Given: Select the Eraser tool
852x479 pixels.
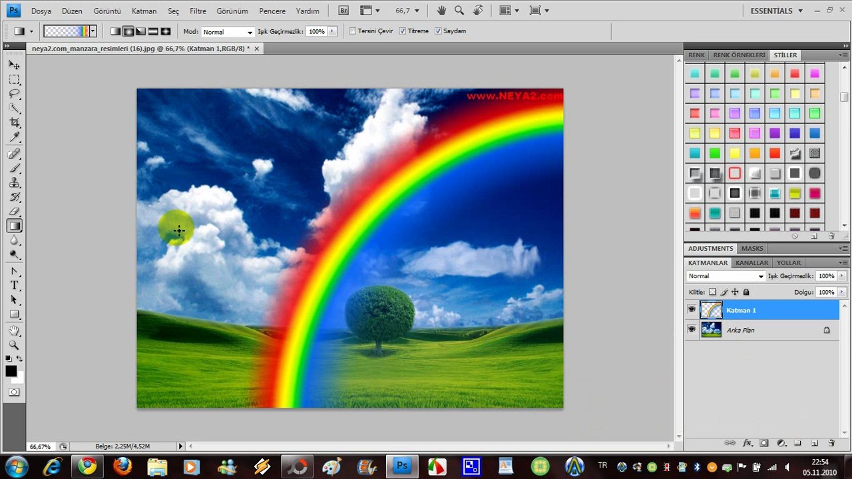Looking at the screenshot, I should click(14, 212).
